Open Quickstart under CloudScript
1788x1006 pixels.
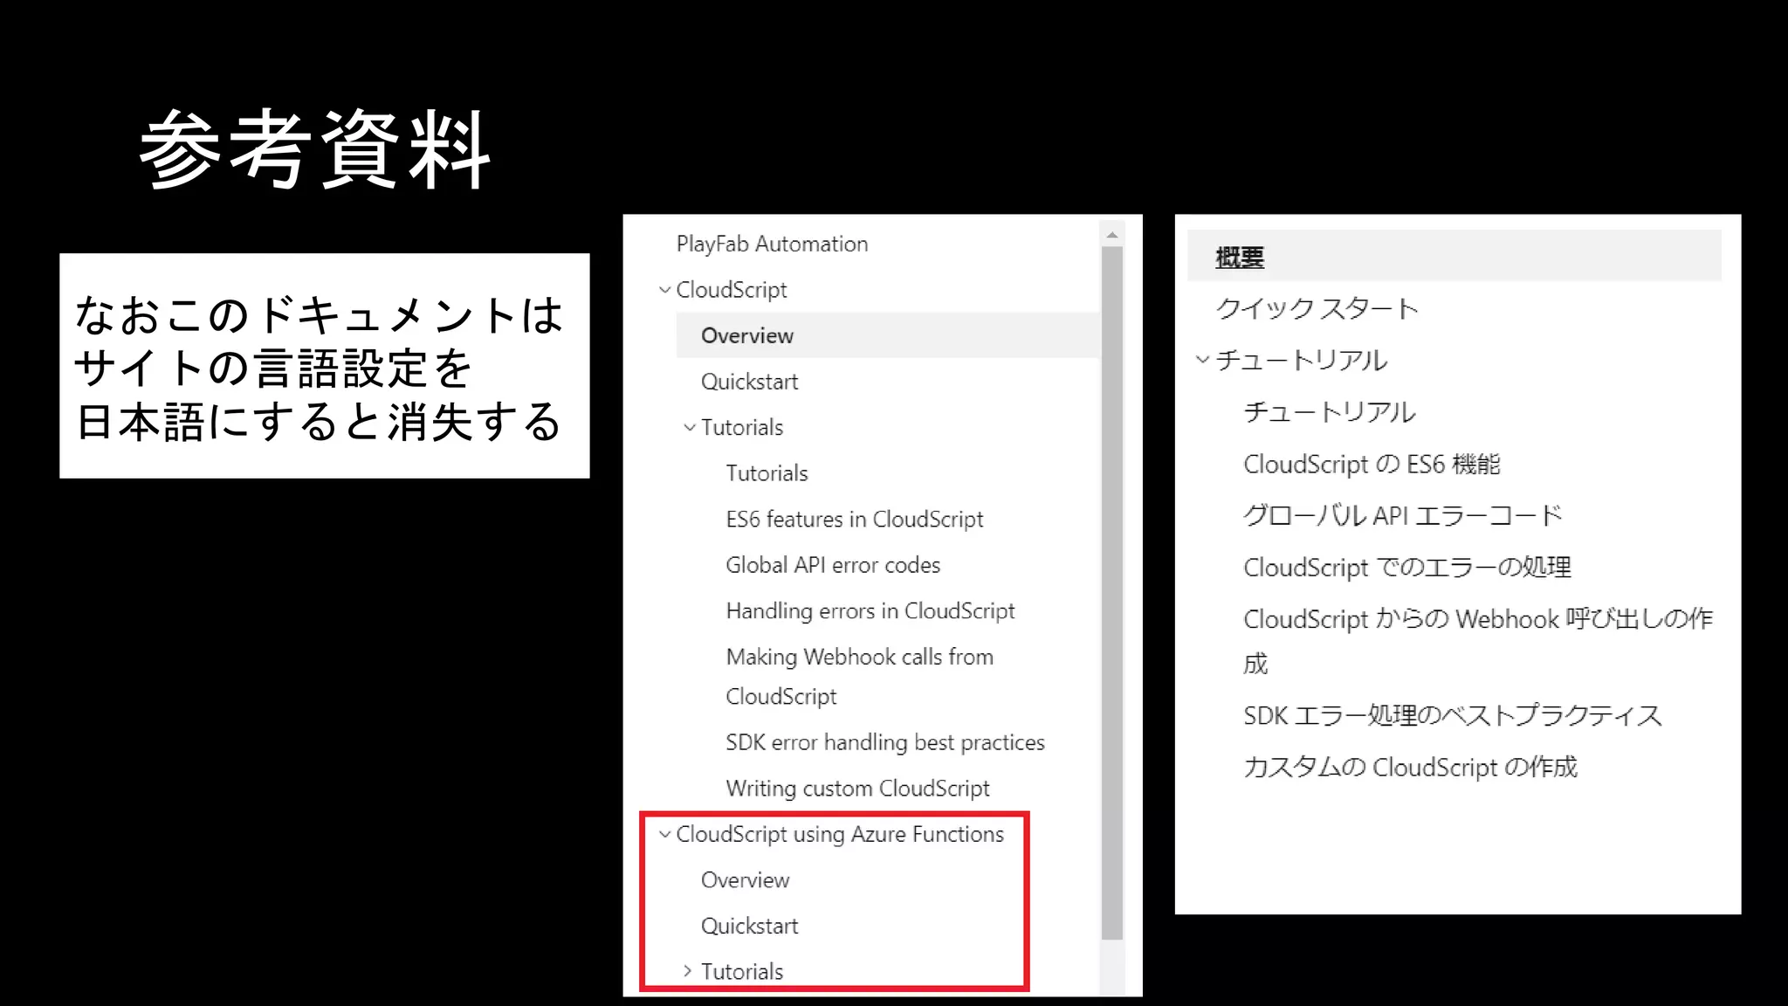click(749, 382)
